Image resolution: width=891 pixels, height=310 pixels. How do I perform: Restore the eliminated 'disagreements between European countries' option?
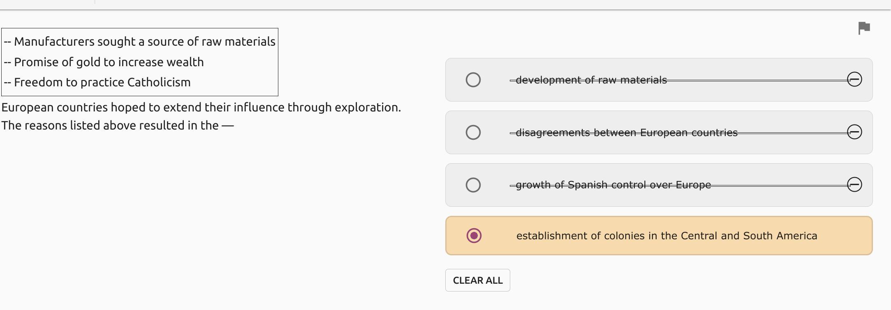(854, 132)
